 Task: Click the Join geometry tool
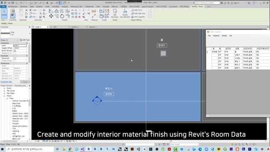32,17
